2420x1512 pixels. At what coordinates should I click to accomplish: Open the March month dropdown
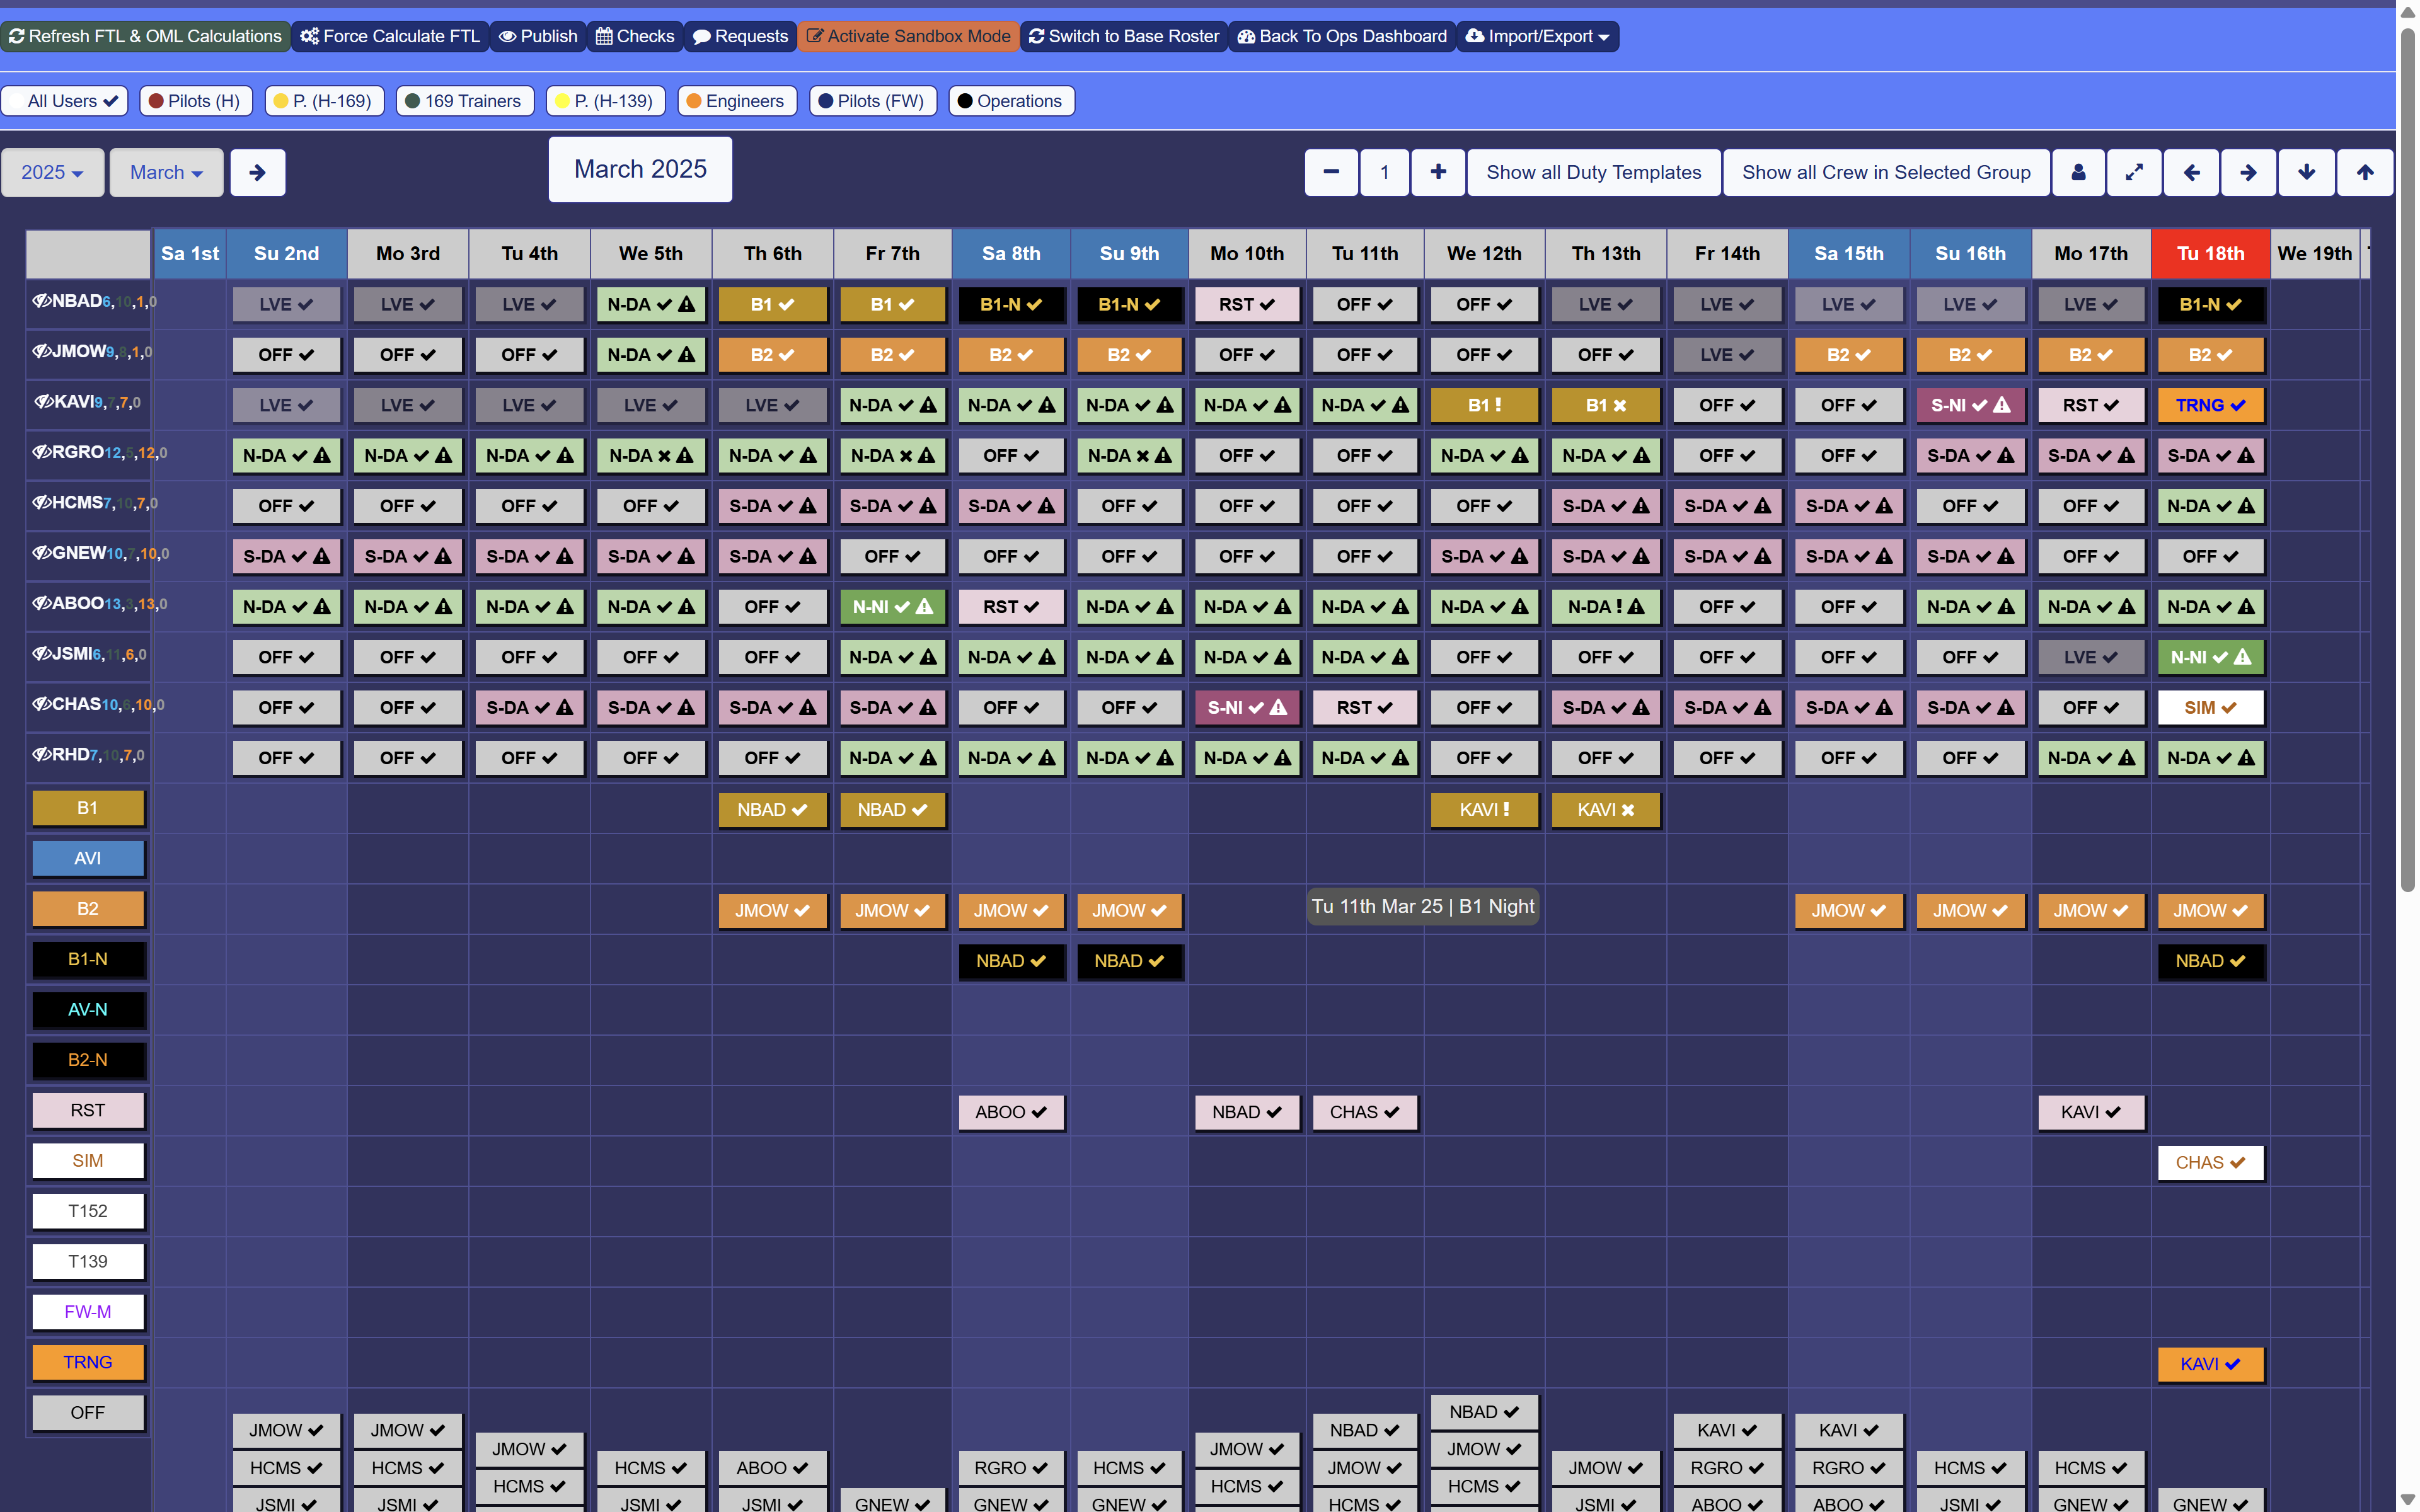[166, 172]
